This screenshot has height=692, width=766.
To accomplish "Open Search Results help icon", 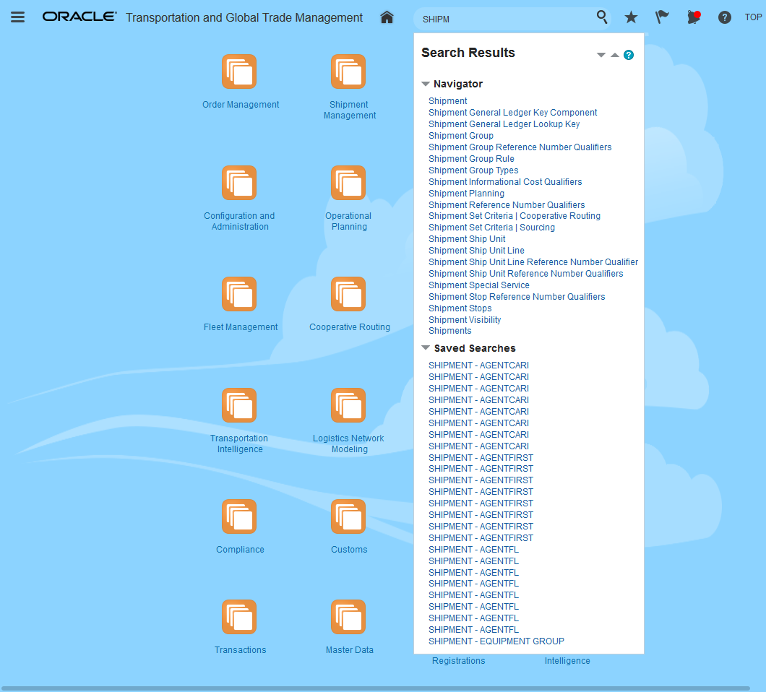I will [629, 55].
